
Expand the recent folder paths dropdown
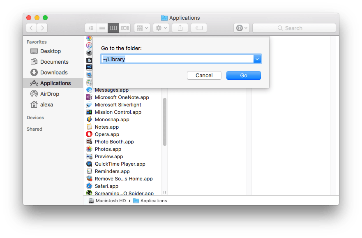pyautogui.click(x=257, y=59)
